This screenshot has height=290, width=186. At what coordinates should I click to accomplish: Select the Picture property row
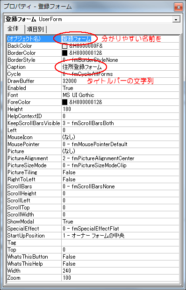click(x=93, y=151)
